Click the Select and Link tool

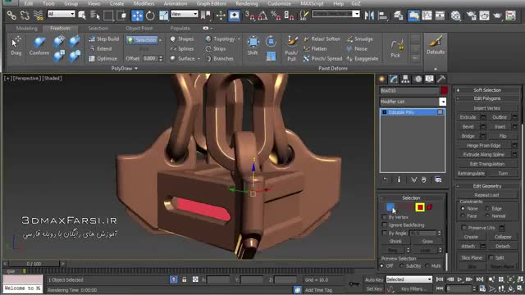tap(11, 16)
